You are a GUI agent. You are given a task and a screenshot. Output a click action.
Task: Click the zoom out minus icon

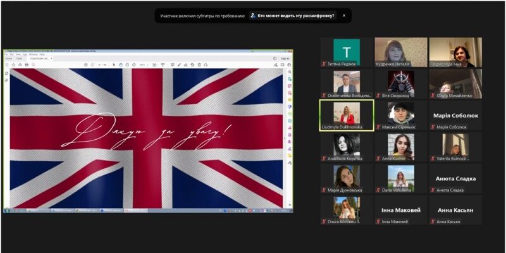click(127, 65)
